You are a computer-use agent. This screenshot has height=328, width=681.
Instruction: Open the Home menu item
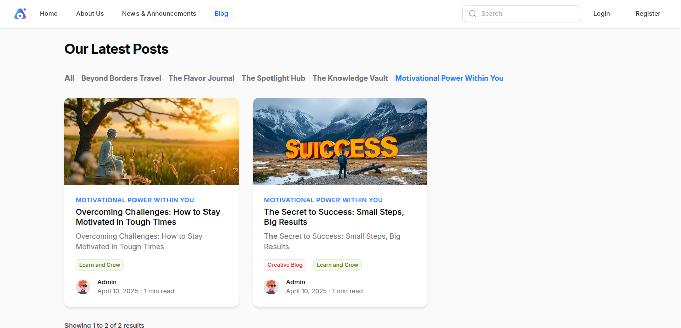pyautogui.click(x=49, y=14)
